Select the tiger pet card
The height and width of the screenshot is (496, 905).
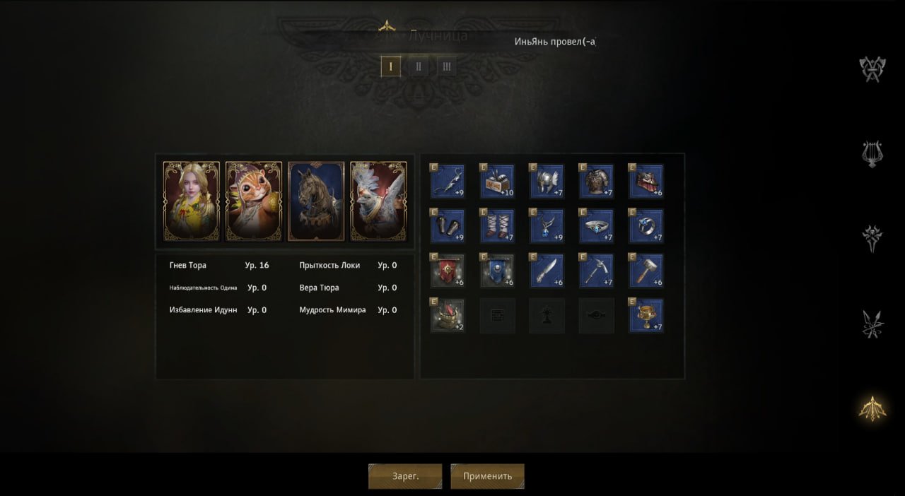(254, 201)
